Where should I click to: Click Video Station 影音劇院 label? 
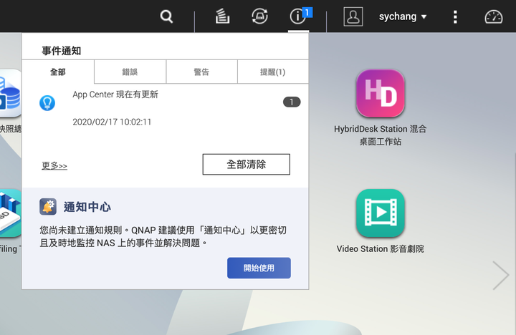click(380, 249)
